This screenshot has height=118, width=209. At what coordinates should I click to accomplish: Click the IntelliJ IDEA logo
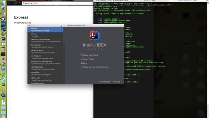[x=94, y=35]
